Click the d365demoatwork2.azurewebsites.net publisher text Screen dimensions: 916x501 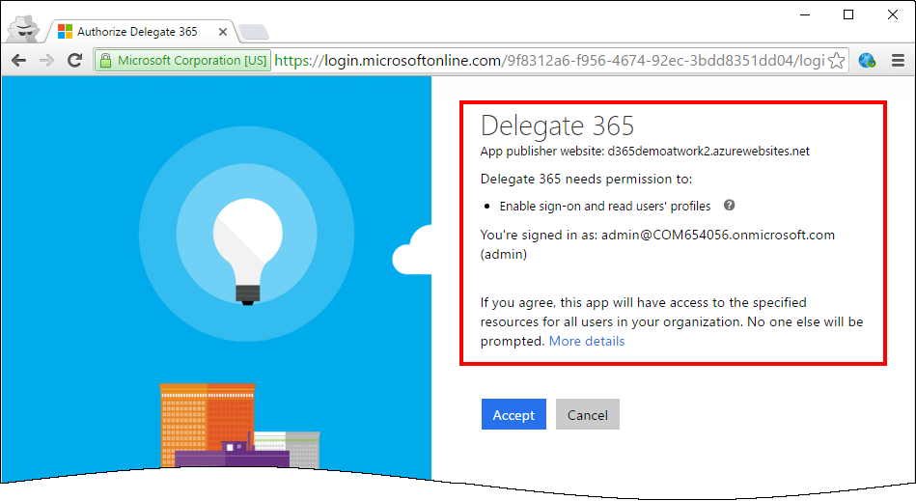pyautogui.click(x=708, y=152)
